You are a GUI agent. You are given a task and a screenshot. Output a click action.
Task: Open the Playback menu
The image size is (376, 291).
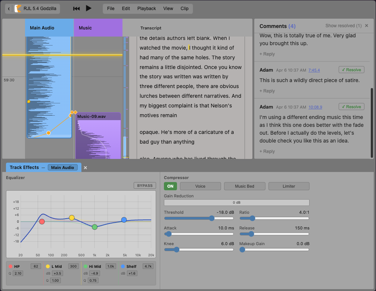click(146, 9)
